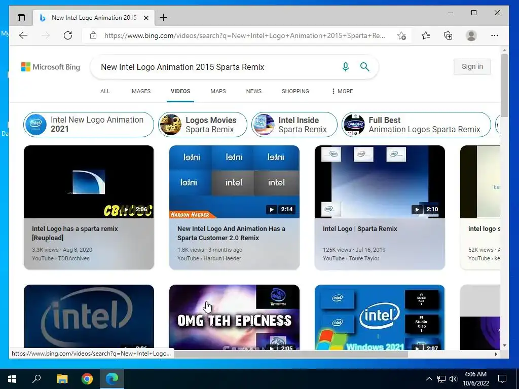Click source text YouTube › Toure Taylor
The width and height of the screenshot is (519, 389).
[x=351, y=258]
